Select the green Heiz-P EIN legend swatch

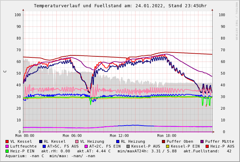pyautogui.click(x=7, y=151)
